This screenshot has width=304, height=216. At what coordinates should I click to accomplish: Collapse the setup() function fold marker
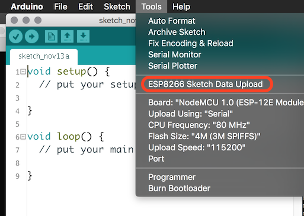coord(23,72)
